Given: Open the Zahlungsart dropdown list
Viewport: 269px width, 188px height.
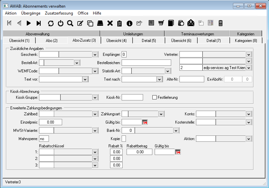Looking at the screenshot, I should pyautogui.click(x=161, y=114).
